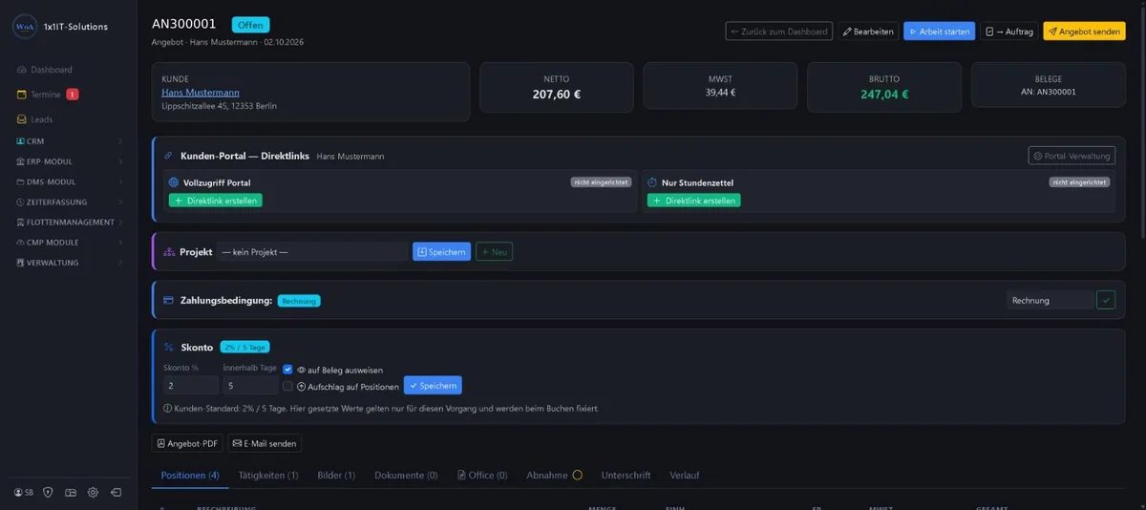Convert offer via Auftrag button
Screen dimensions: 1146x510
tap(1009, 32)
